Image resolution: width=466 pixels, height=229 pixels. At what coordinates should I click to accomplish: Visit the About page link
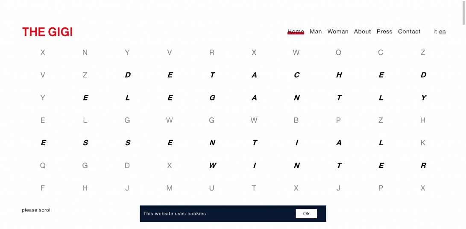[x=362, y=32]
